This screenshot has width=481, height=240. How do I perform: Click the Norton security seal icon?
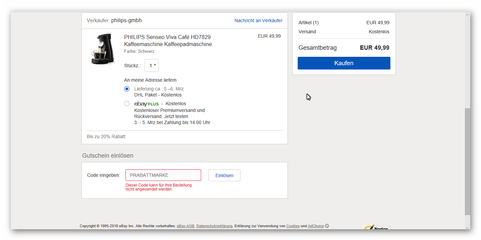click(377, 228)
